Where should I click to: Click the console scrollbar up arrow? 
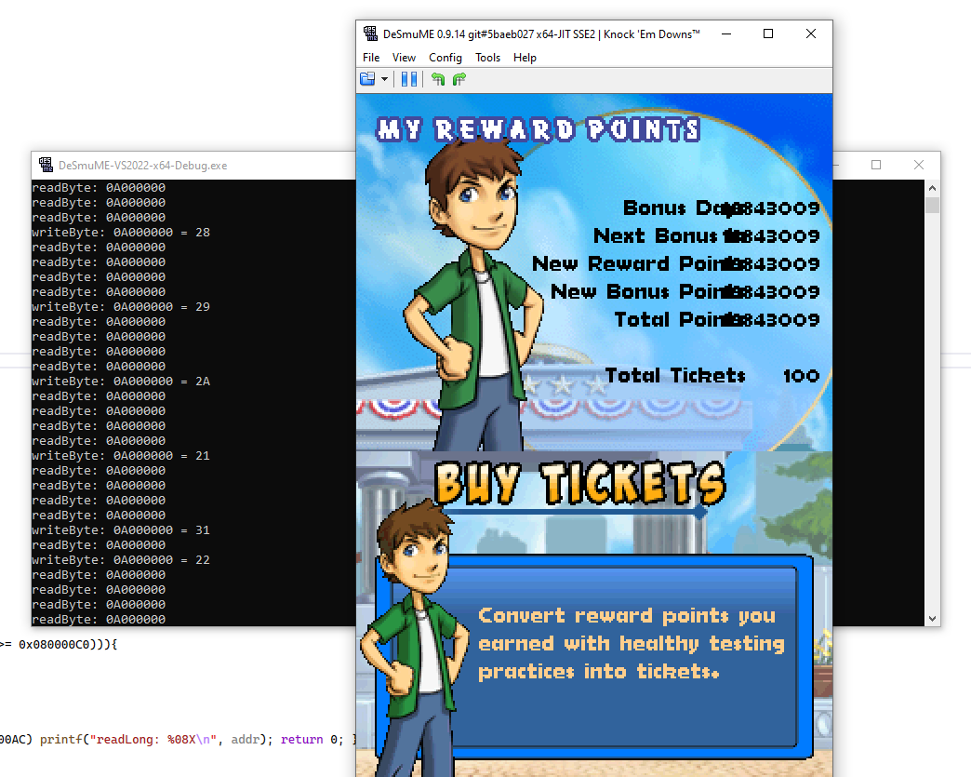pos(932,188)
